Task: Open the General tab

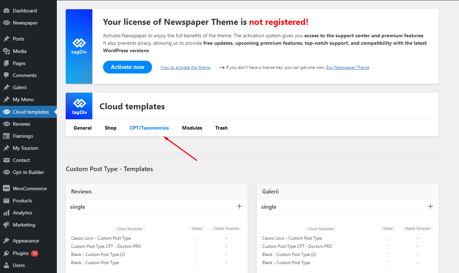Action: [x=82, y=128]
